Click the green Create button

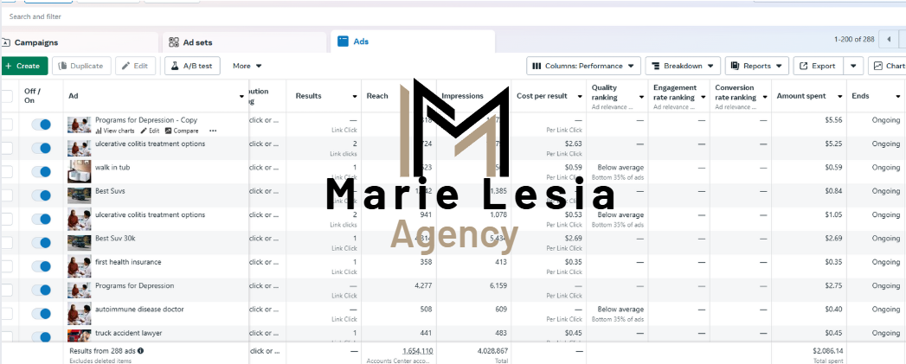pyautogui.click(x=23, y=66)
